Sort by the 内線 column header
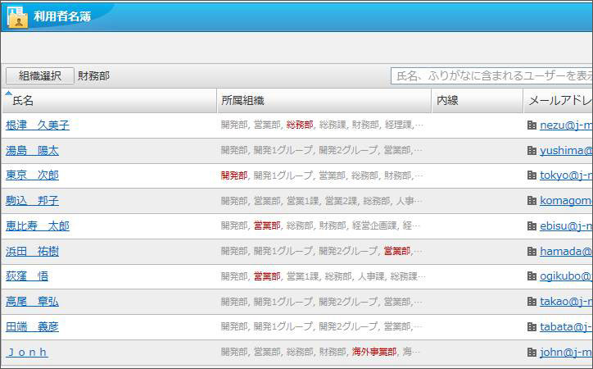The width and height of the screenshot is (593, 369). pos(447,100)
